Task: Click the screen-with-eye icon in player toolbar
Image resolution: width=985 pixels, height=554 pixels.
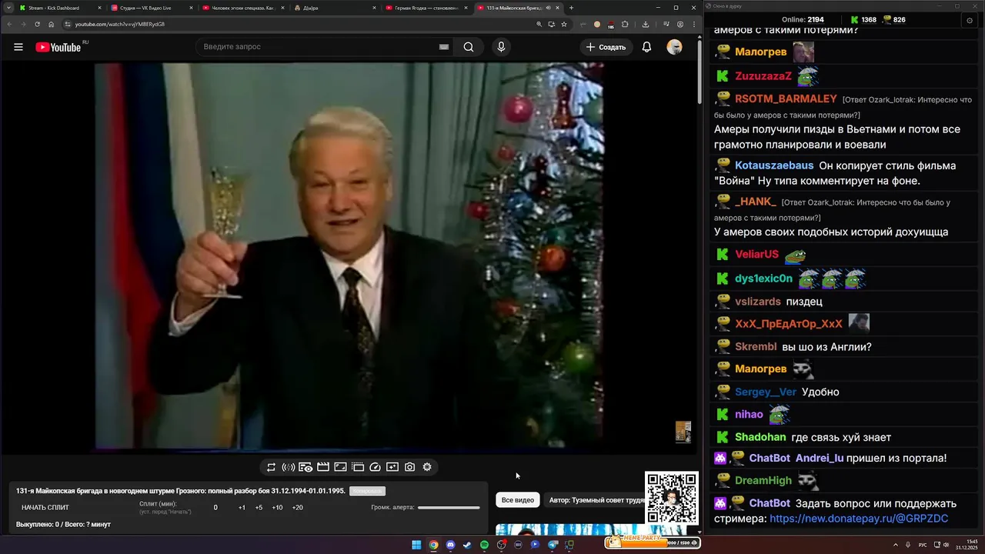Action: coord(306,467)
